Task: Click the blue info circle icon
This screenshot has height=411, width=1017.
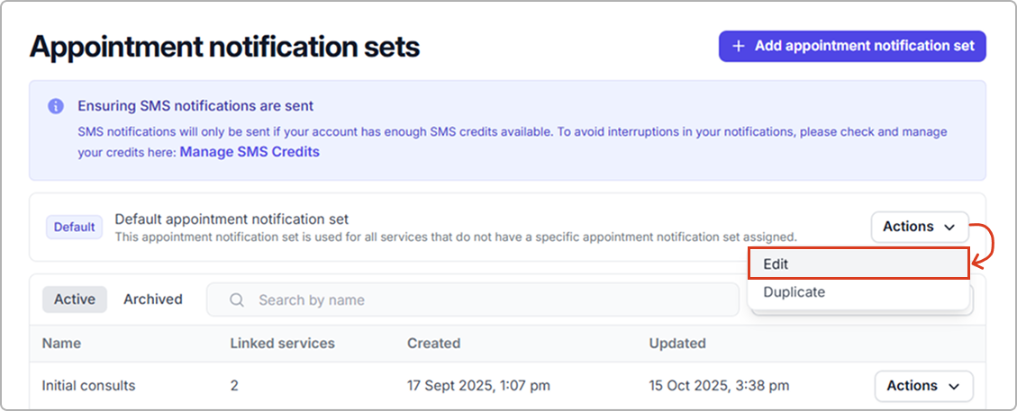Action: pyautogui.click(x=56, y=106)
